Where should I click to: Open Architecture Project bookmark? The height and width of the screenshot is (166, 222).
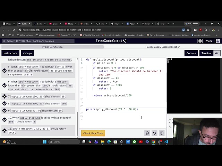(x=201, y=35)
